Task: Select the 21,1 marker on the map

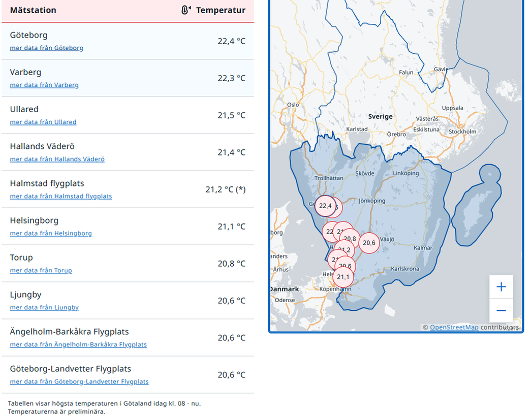Action: click(343, 277)
